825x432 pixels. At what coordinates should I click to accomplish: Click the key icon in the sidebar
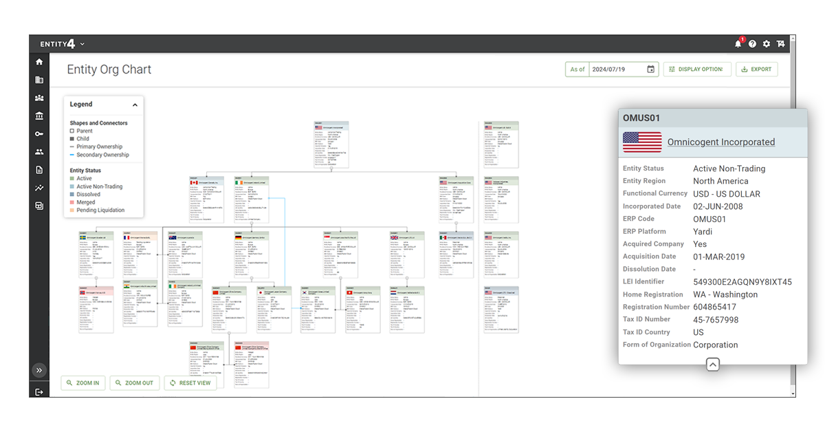[x=39, y=133]
